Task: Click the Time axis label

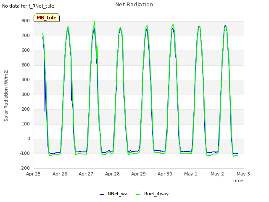Action: 238,181
